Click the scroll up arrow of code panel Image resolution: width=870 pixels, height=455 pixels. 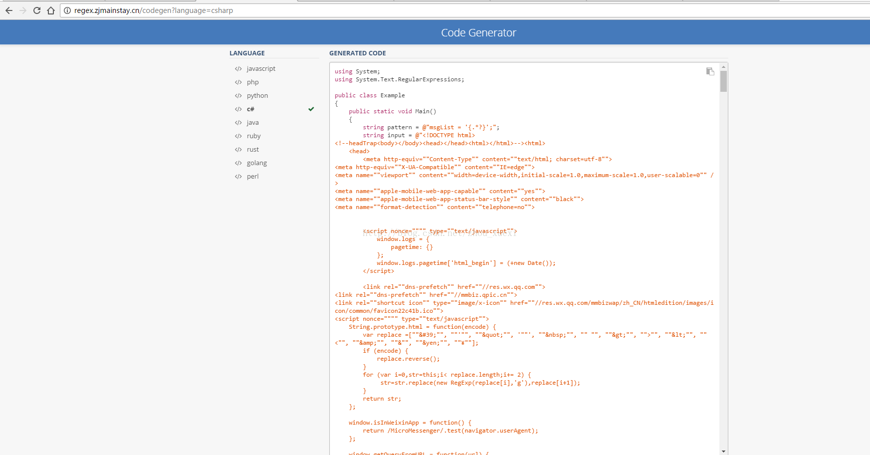pyautogui.click(x=723, y=66)
